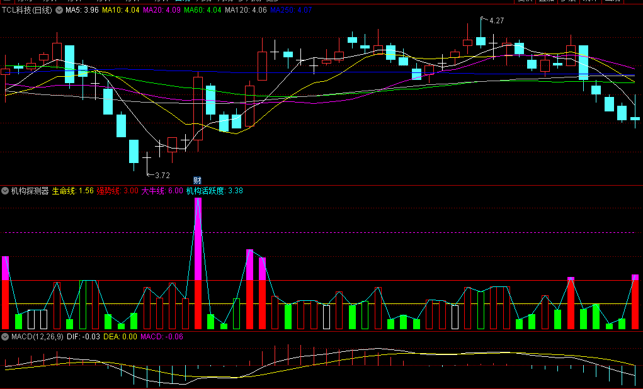Select the TCL科技(日线) chart title
This screenshot has width=643, height=389.
point(27,10)
